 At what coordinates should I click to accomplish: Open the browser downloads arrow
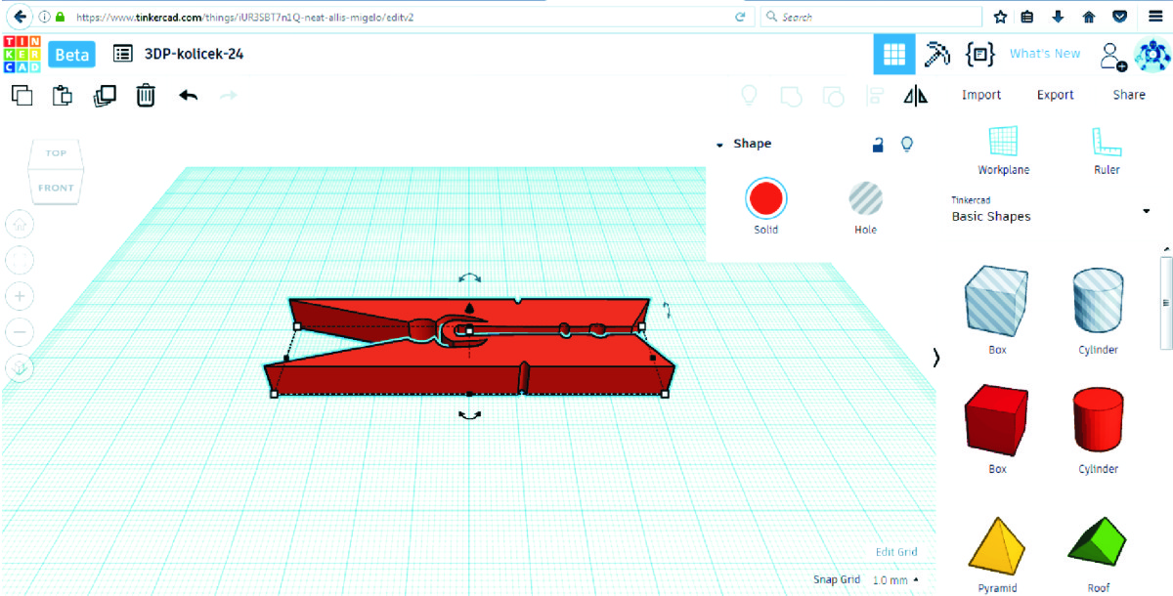1058,17
